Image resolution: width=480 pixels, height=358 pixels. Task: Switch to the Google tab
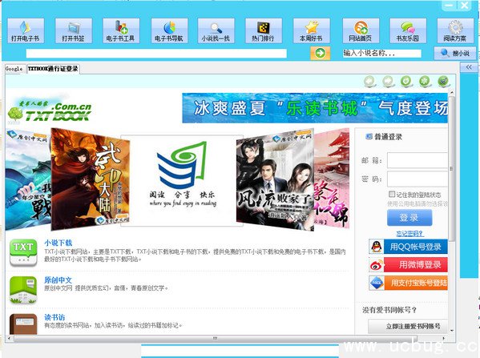(x=14, y=69)
